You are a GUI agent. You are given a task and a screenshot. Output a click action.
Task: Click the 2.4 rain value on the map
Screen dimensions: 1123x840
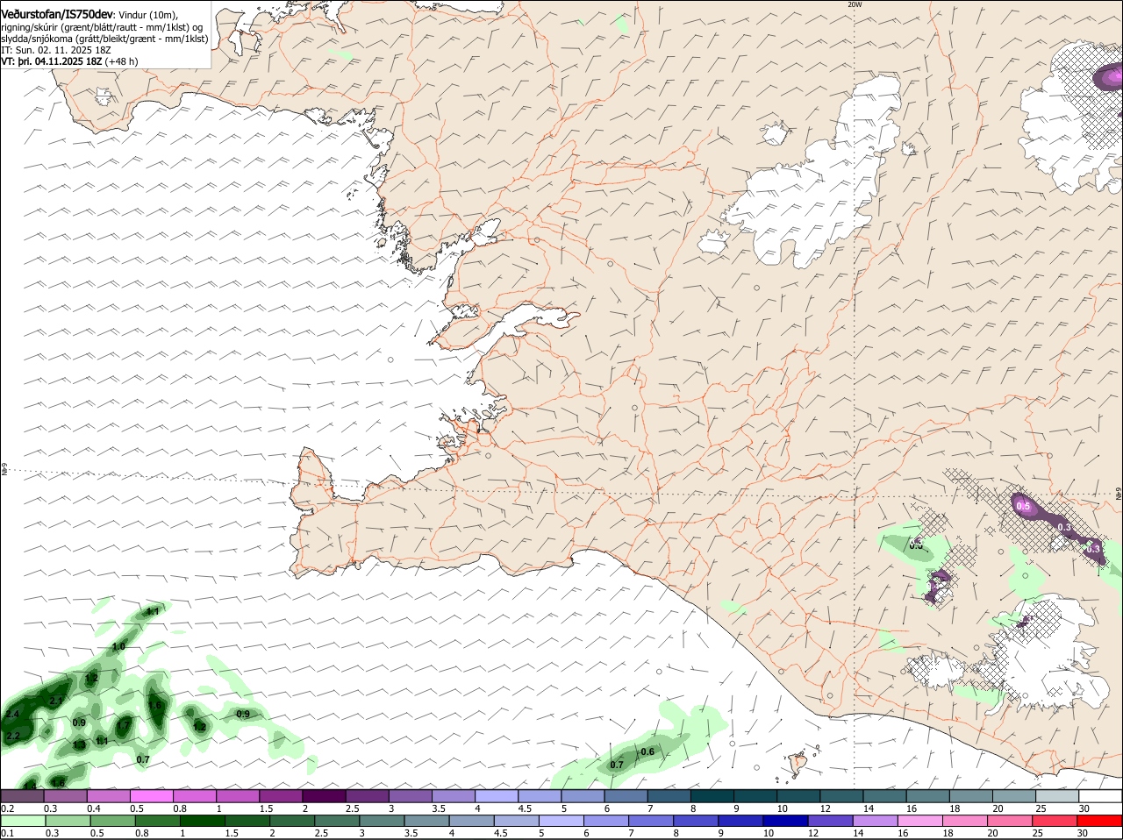(12, 715)
